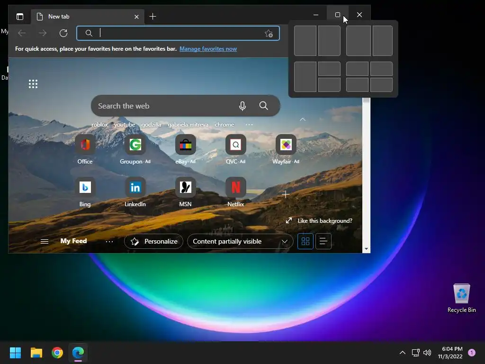485x364 pixels.
Task: Open the tab actions menu icon
Action: 20,17
